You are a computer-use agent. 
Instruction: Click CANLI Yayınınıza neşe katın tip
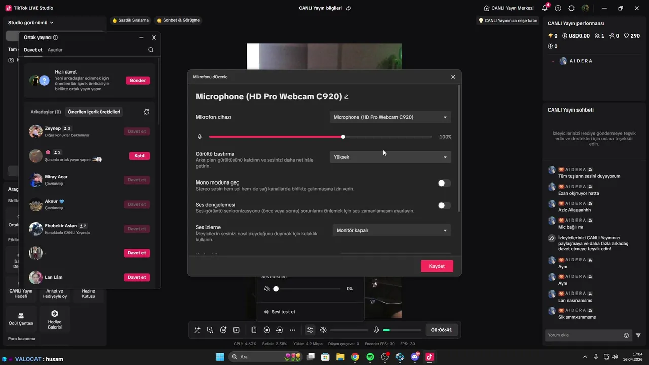[x=508, y=21]
